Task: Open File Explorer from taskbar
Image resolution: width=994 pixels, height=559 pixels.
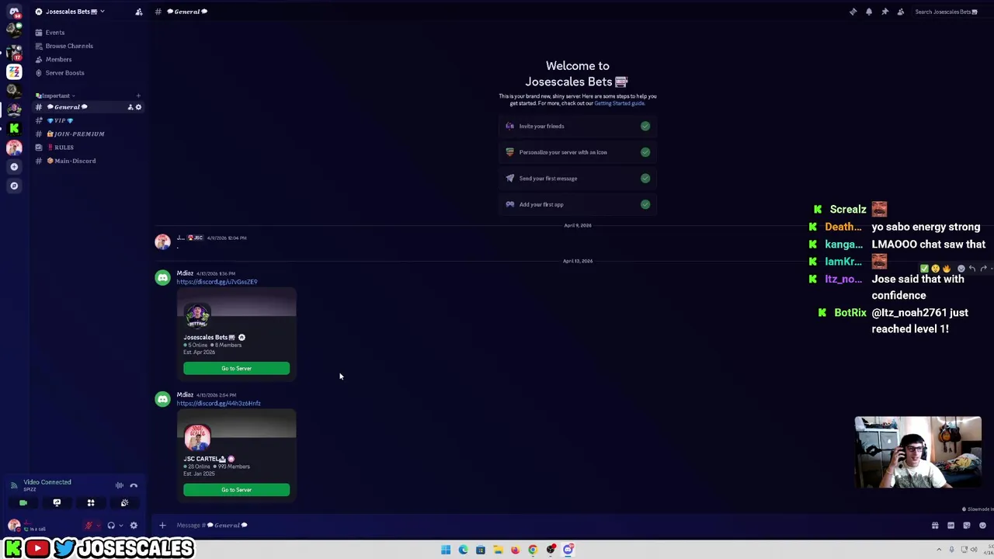Action: pos(498,550)
